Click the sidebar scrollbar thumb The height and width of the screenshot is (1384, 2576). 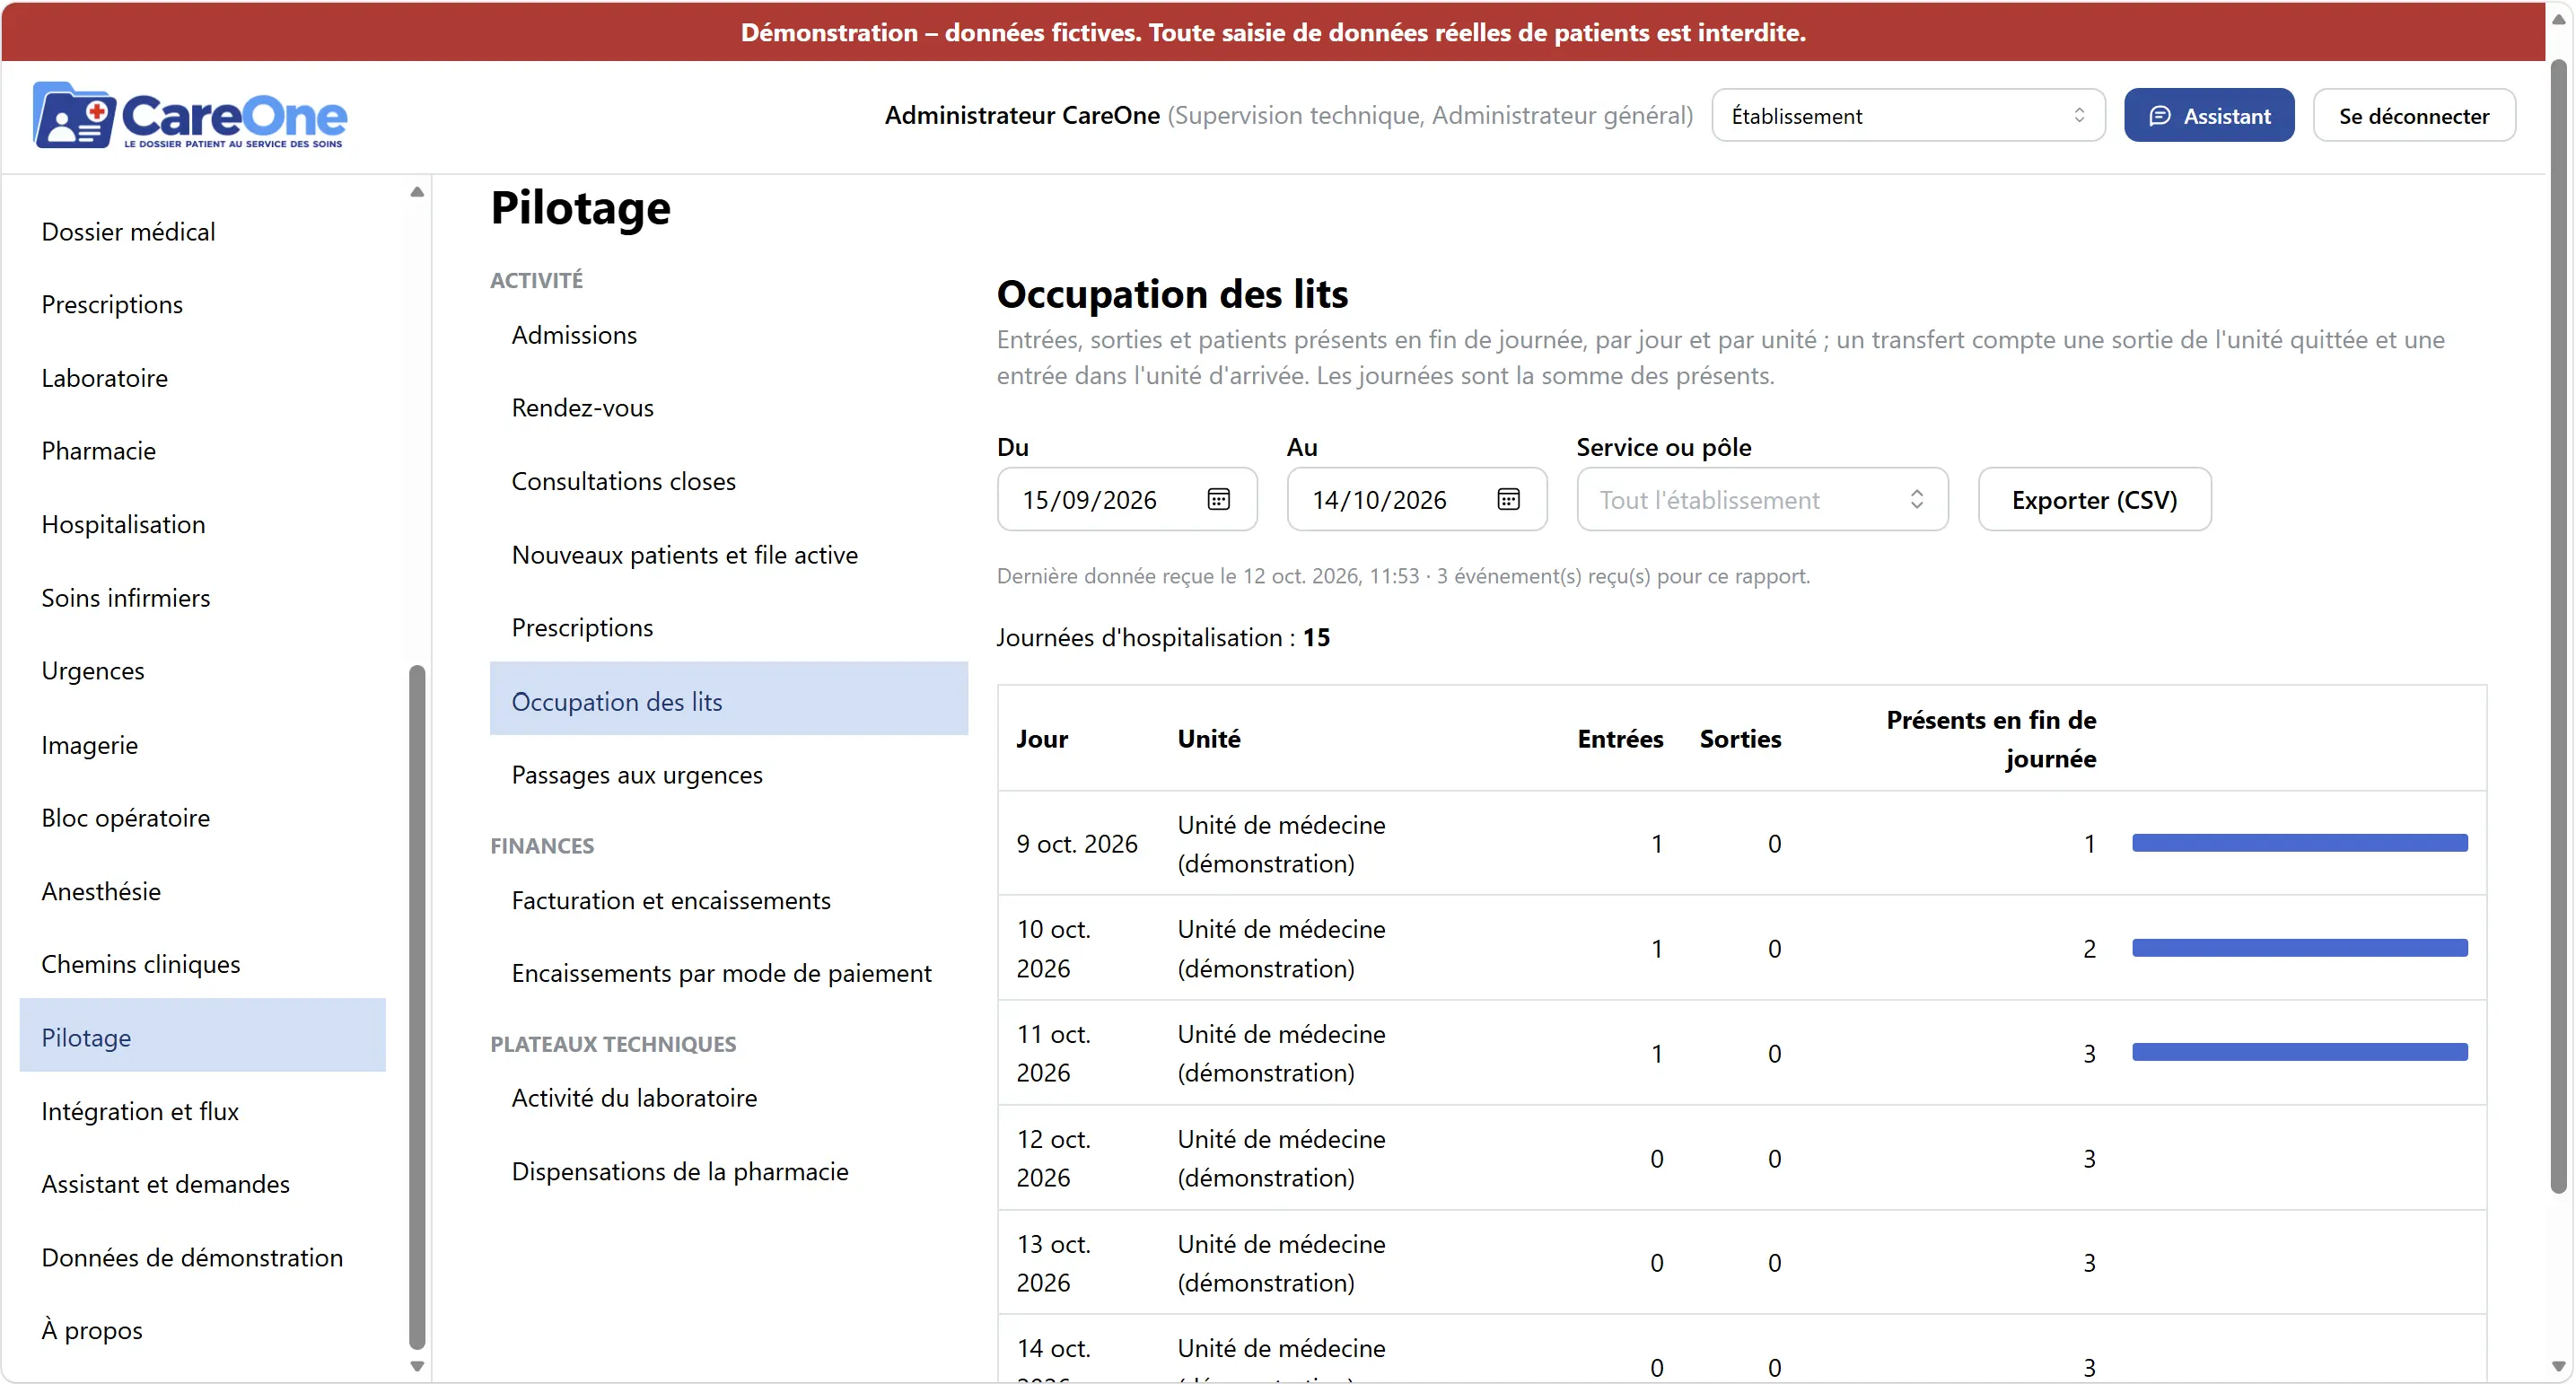[417, 1006]
